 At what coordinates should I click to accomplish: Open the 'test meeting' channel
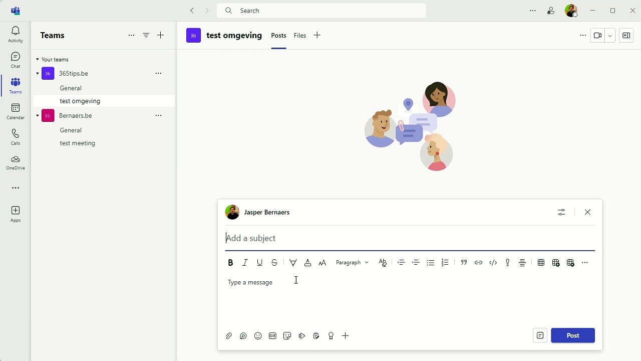(x=77, y=143)
